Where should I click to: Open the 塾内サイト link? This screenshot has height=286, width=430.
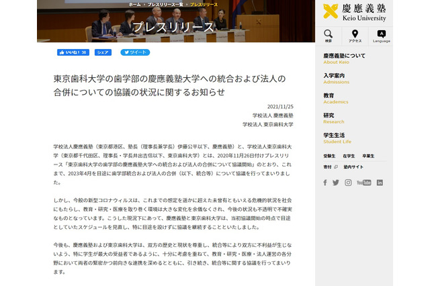[353, 166]
